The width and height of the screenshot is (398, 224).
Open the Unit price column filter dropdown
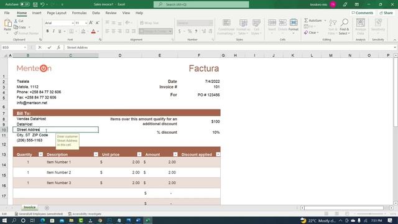tap(139, 154)
